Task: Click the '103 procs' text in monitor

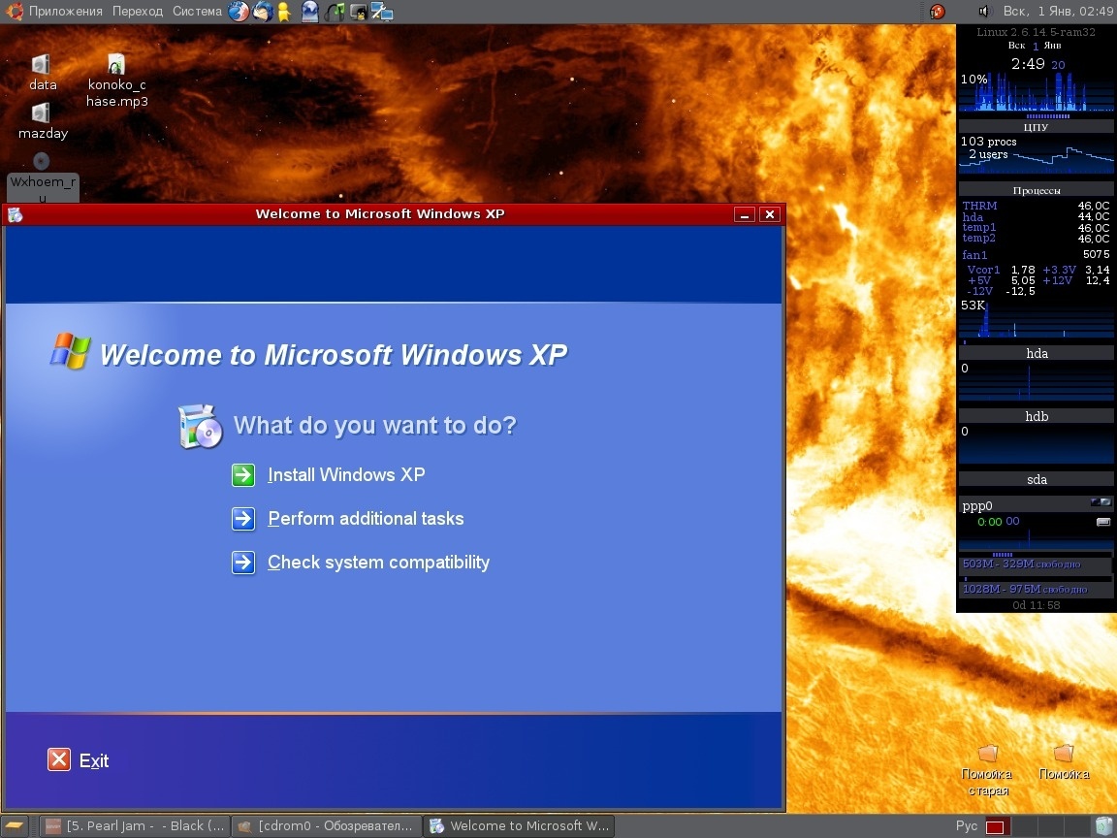Action: [x=988, y=142]
